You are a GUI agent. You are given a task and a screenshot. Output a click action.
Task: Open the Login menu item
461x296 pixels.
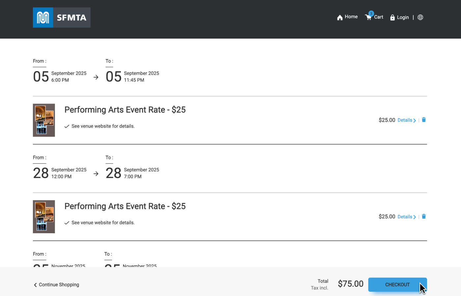tap(403, 17)
